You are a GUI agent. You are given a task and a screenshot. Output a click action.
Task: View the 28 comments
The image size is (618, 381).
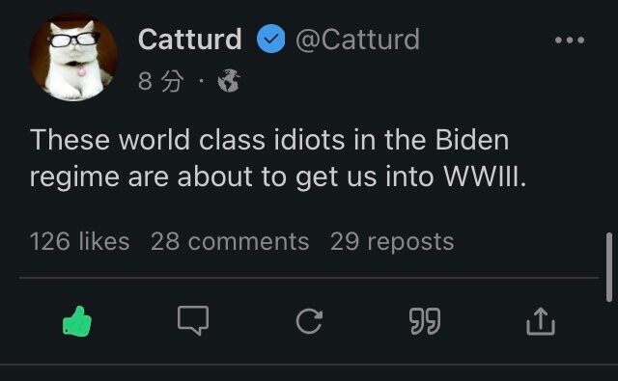point(230,241)
